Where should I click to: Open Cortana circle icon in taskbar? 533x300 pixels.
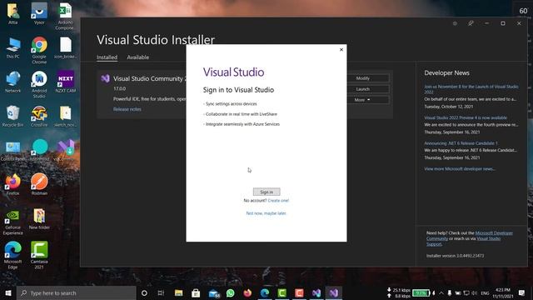(x=144, y=292)
